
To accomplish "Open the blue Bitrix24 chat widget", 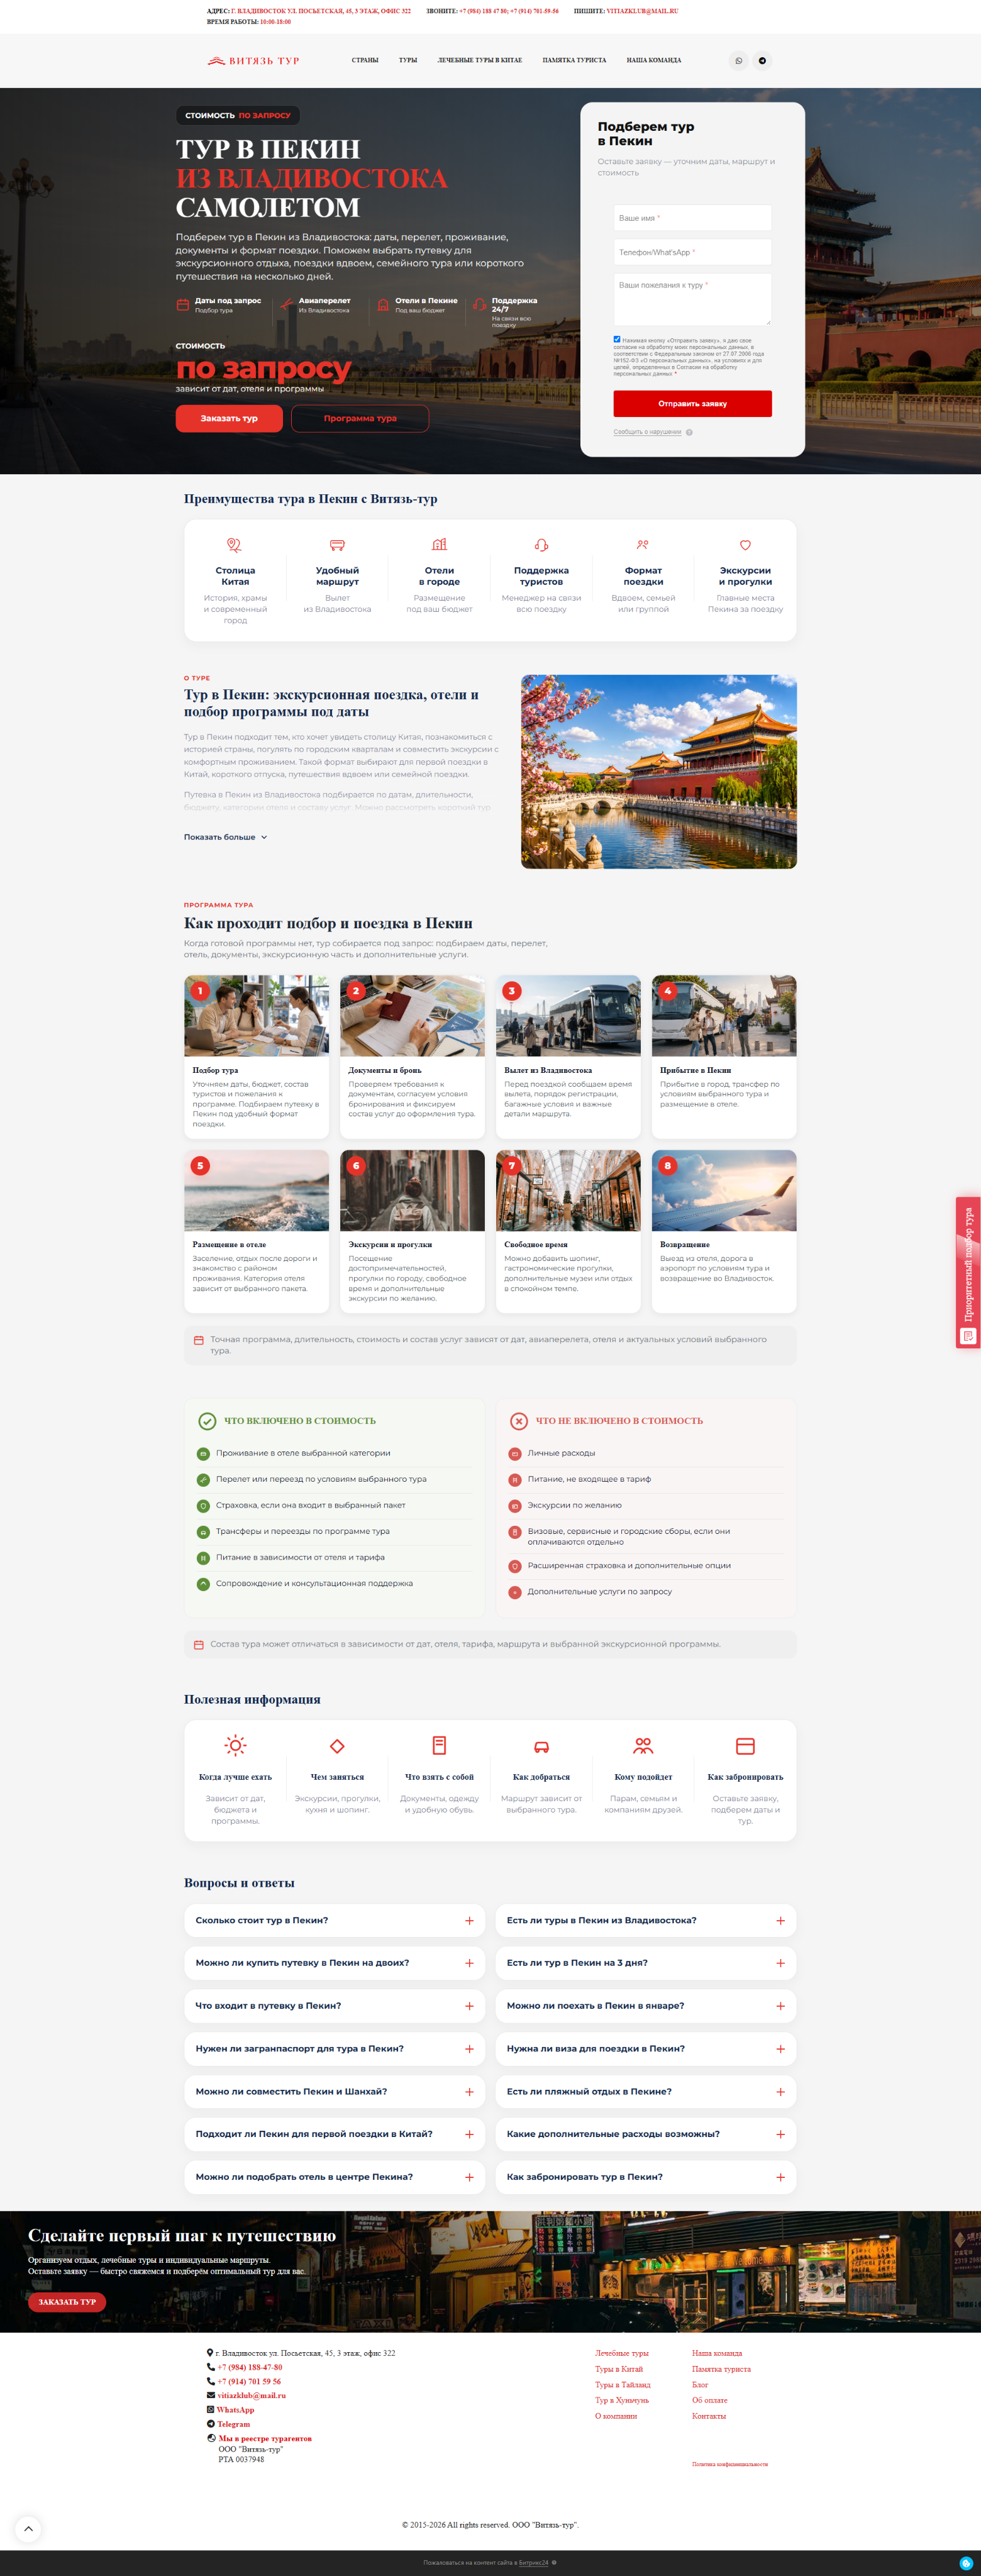I will click(x=966, y=2563).
